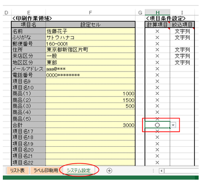Click the 郵便番号 item label

click(29, 44)
